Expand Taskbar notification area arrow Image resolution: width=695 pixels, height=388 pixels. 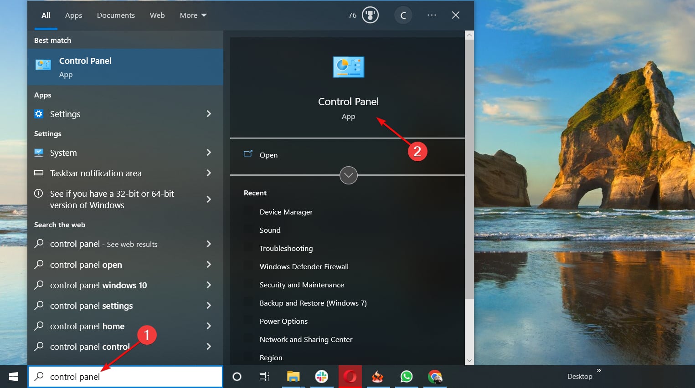[209, 173]
